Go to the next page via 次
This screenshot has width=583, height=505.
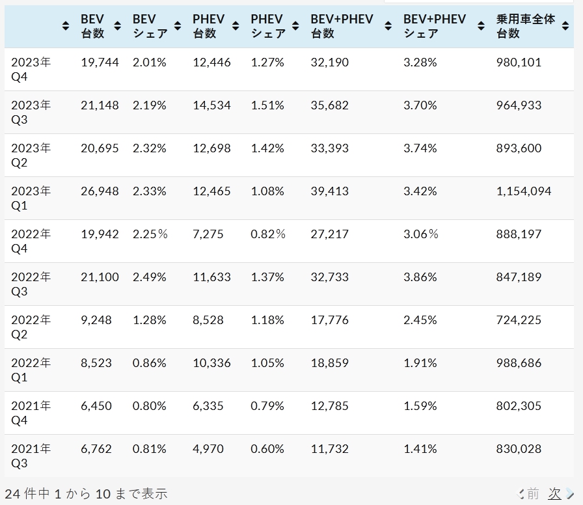[555, 494]
